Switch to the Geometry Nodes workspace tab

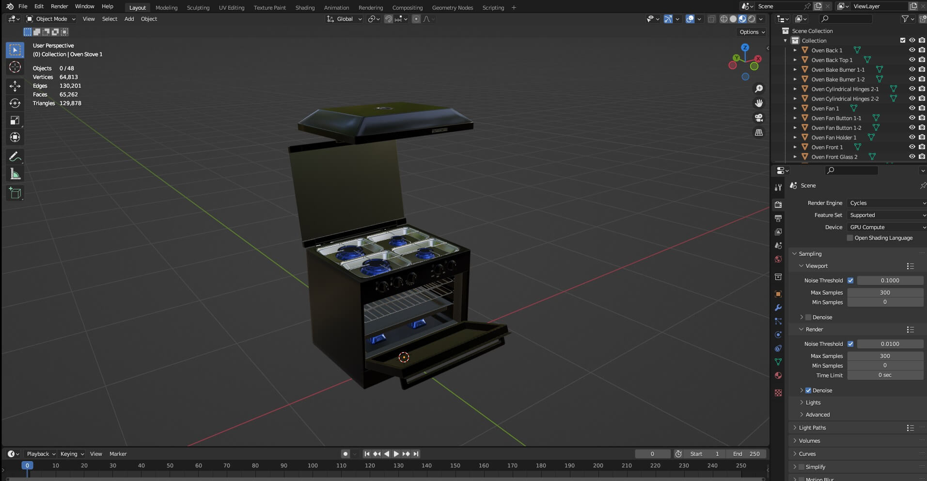coord(453,8)
